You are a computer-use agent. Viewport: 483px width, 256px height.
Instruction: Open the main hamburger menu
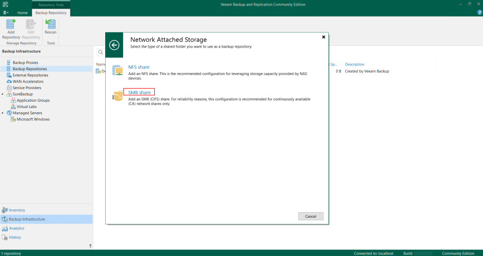pos(6,13)
